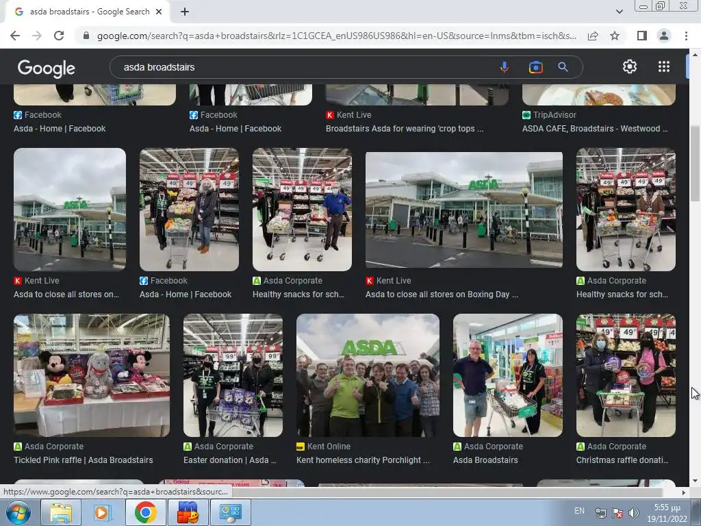The height and width of the screenshot is (526, 701).
Task: Click horizontal scrollbar right arrow
Action: point(683,492)
